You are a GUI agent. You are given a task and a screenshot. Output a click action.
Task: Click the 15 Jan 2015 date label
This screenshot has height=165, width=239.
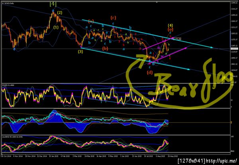[54, 156]
